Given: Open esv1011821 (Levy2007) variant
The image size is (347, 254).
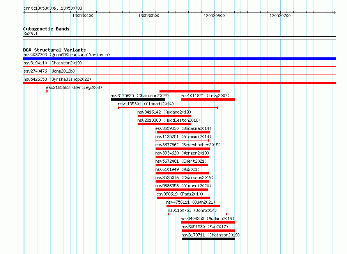Looking at the screenshot, I should 205,96.
